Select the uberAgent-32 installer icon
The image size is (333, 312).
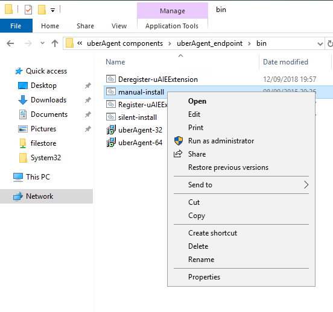[111, 129]
